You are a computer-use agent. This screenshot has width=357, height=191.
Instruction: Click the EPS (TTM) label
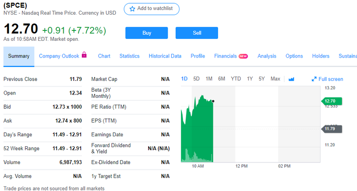coord(104,121)
